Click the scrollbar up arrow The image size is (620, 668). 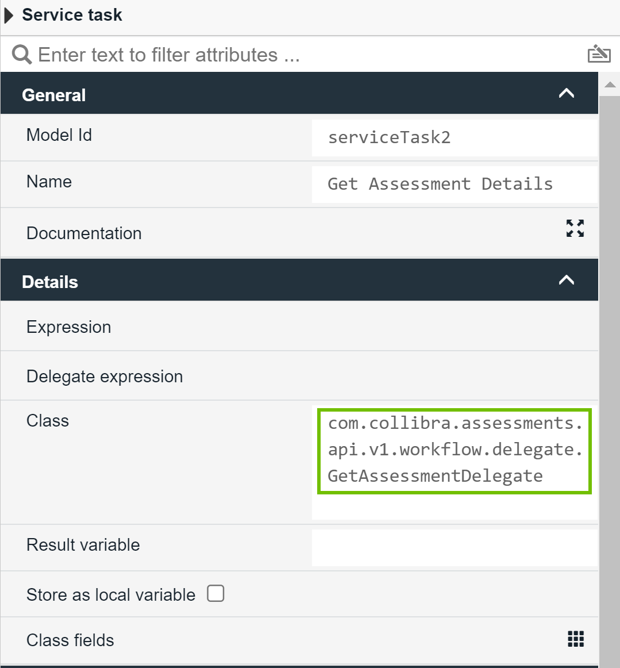pos(610,85)
